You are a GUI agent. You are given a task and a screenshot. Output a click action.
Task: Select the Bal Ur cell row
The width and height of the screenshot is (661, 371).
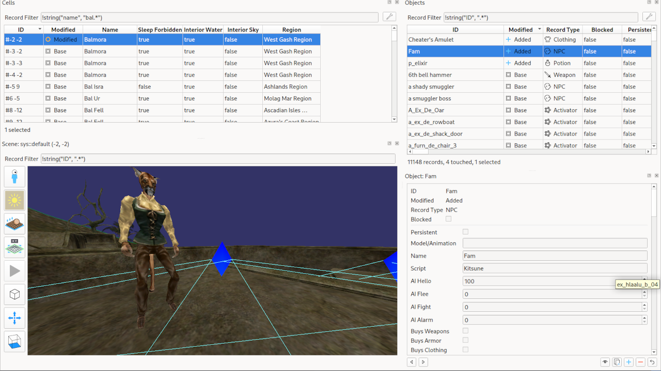coord(162,98)
